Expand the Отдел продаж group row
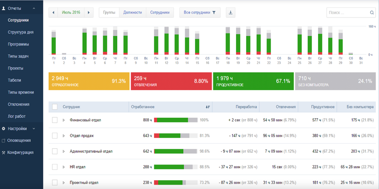 pyautogui.click(x=64, y=136)
